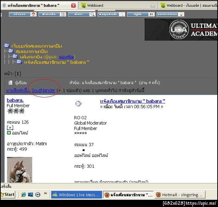Click the post title link "babara"
This screenshot has width=218, height=207.
pos(133,101)
